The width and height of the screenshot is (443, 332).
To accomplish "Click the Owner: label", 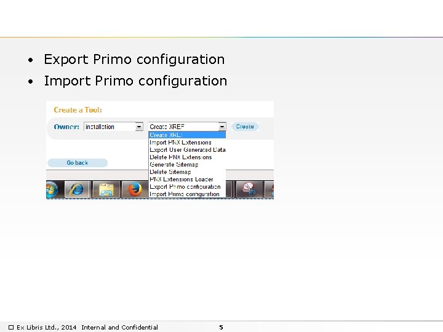I will (x=66, y=127).
